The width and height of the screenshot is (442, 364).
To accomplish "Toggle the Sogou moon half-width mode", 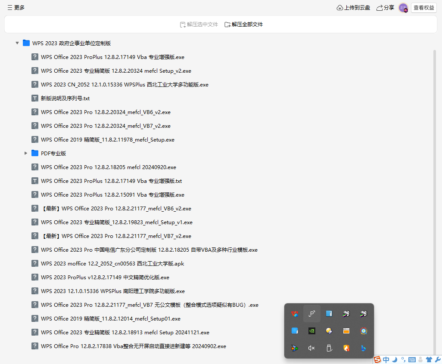I will (x=395, y=360).
